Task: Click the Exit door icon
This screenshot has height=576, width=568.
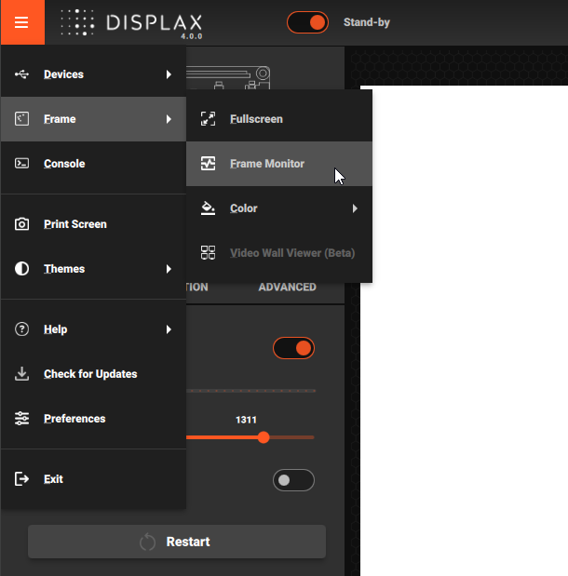Action: coord(22,479)
